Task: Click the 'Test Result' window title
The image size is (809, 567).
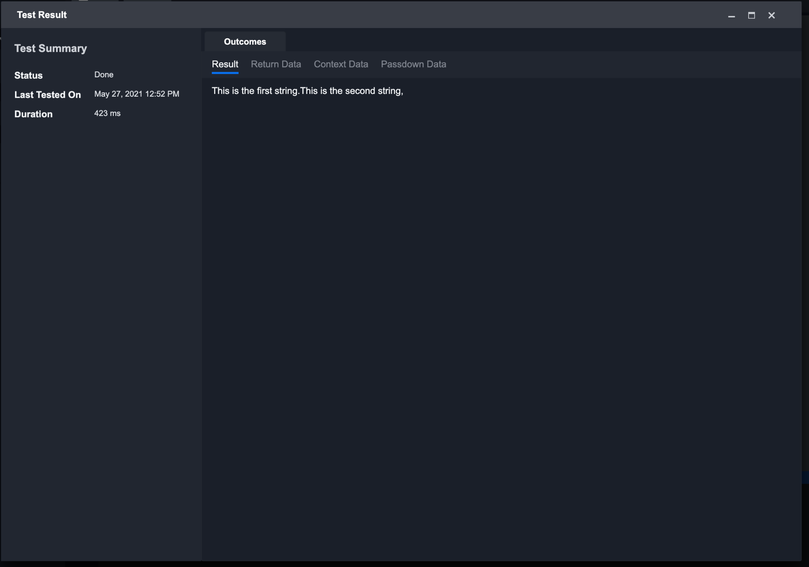Action: point(42,15)
